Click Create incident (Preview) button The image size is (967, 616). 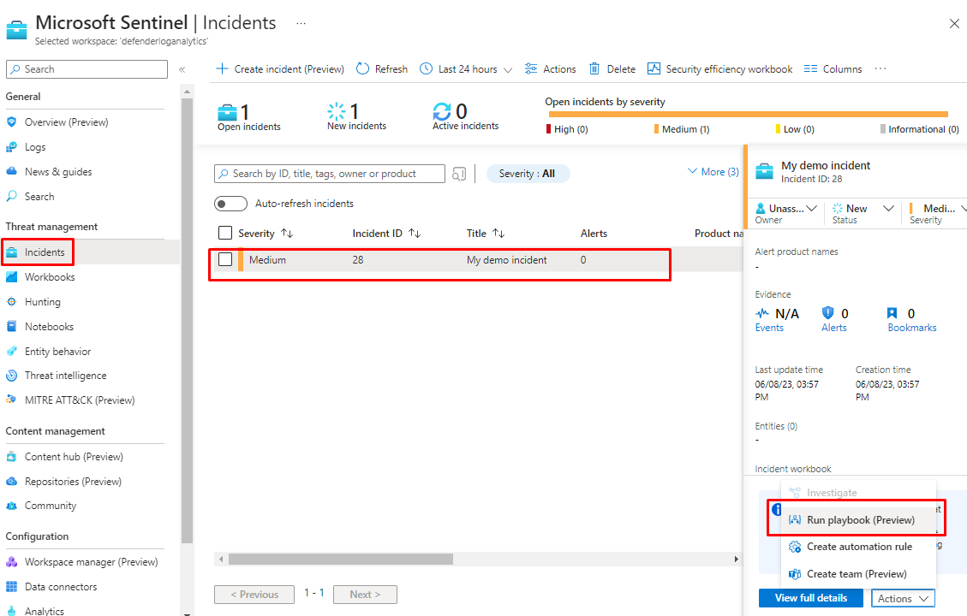click(279, 69)
